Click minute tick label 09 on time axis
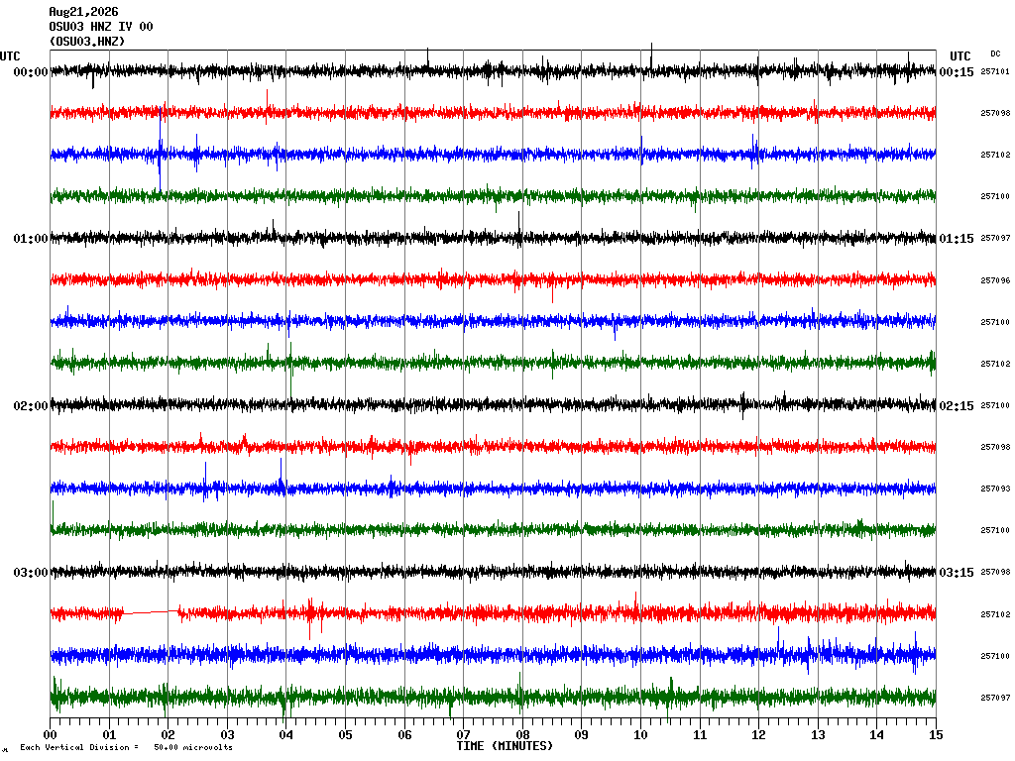The width and height of the screenshot is (1015, 761). [581, 735]
